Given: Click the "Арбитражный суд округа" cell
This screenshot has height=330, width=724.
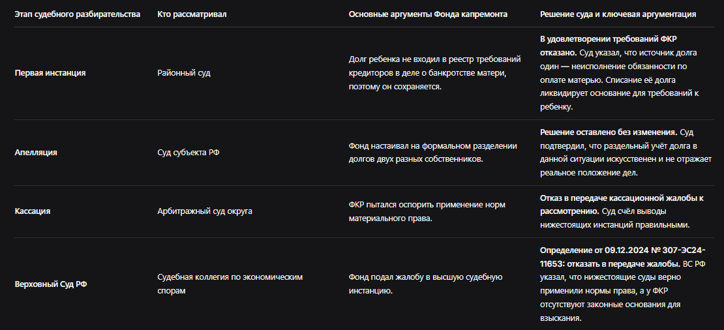Looking at the screenshot, I should point(205,211).
